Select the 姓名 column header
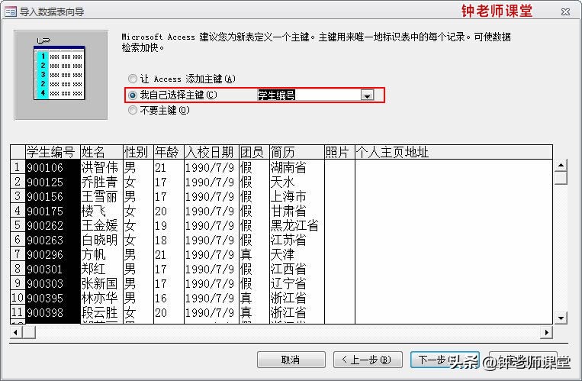 (x=101, y=152)
